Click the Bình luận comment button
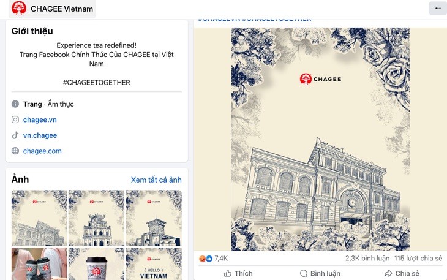 click(320, 273)
